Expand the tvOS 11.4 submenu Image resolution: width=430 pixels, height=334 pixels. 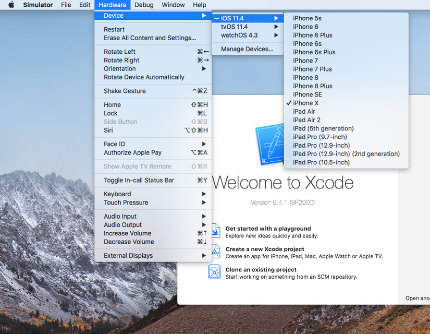tap(248, 27)
